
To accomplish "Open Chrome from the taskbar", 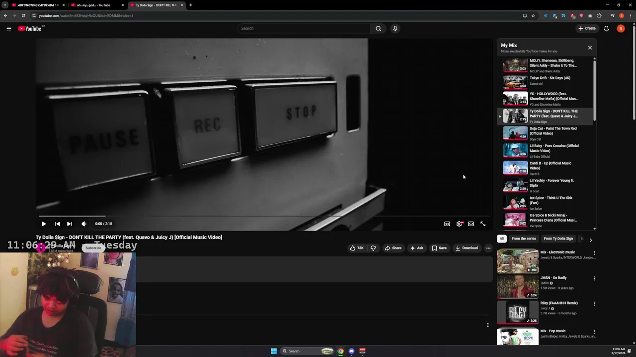I will 340,351.
